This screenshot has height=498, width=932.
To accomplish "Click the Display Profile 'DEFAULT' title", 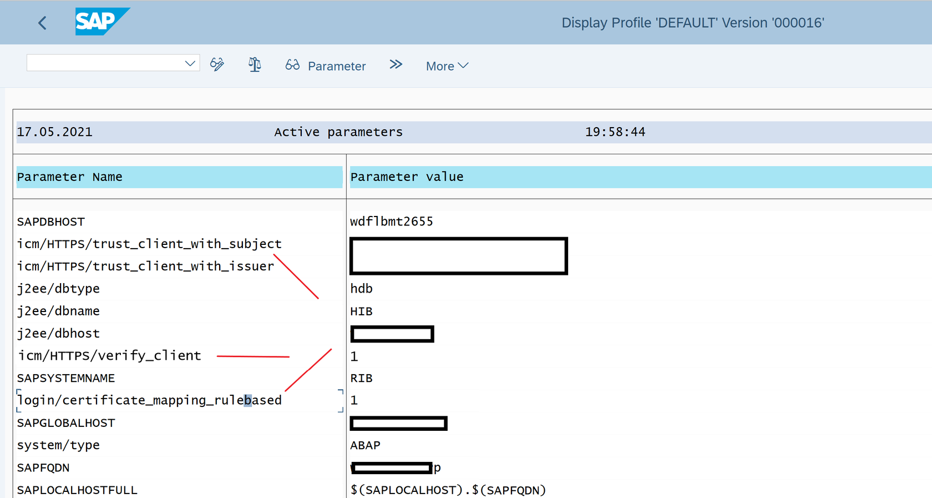I will coord(693,23).
